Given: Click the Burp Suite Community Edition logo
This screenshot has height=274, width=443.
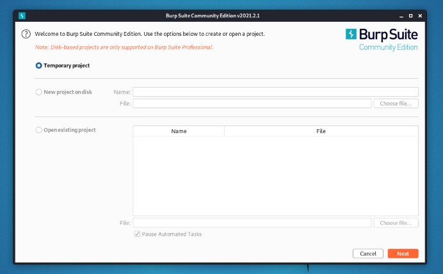Looking at the screenshot, I should tap(382, 40).
